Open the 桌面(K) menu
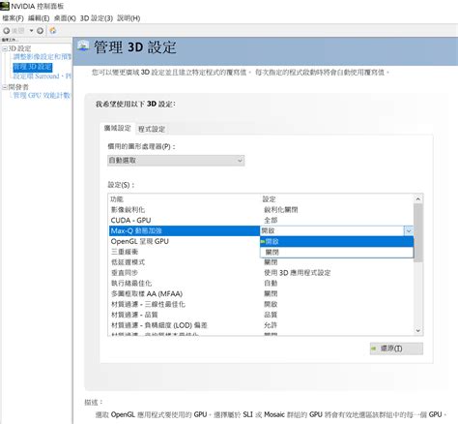Screen dimensions: 458x424 [65, 18]
